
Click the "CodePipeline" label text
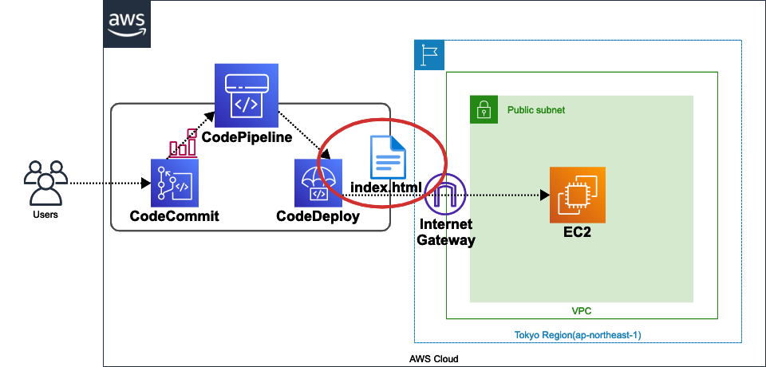(x=247, y=136)
